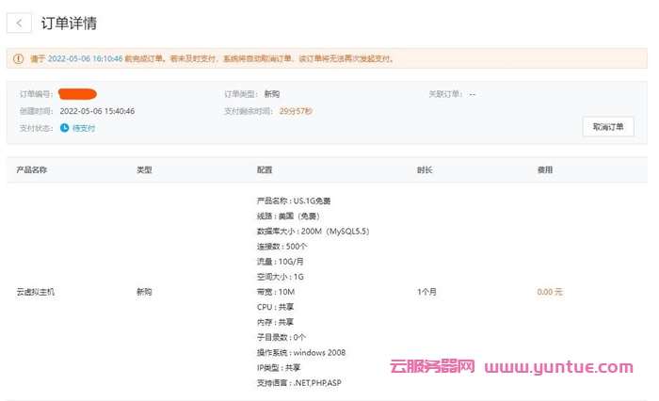The height and width of the screenshot is (401, 659).
Task: Click the 待支付 payment status text
Action: tap(84, 128)
